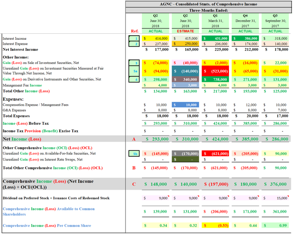Click the 237,000 Interest Expense cell
This screenshot has height=235, width=293.
[x=156, y=44]
